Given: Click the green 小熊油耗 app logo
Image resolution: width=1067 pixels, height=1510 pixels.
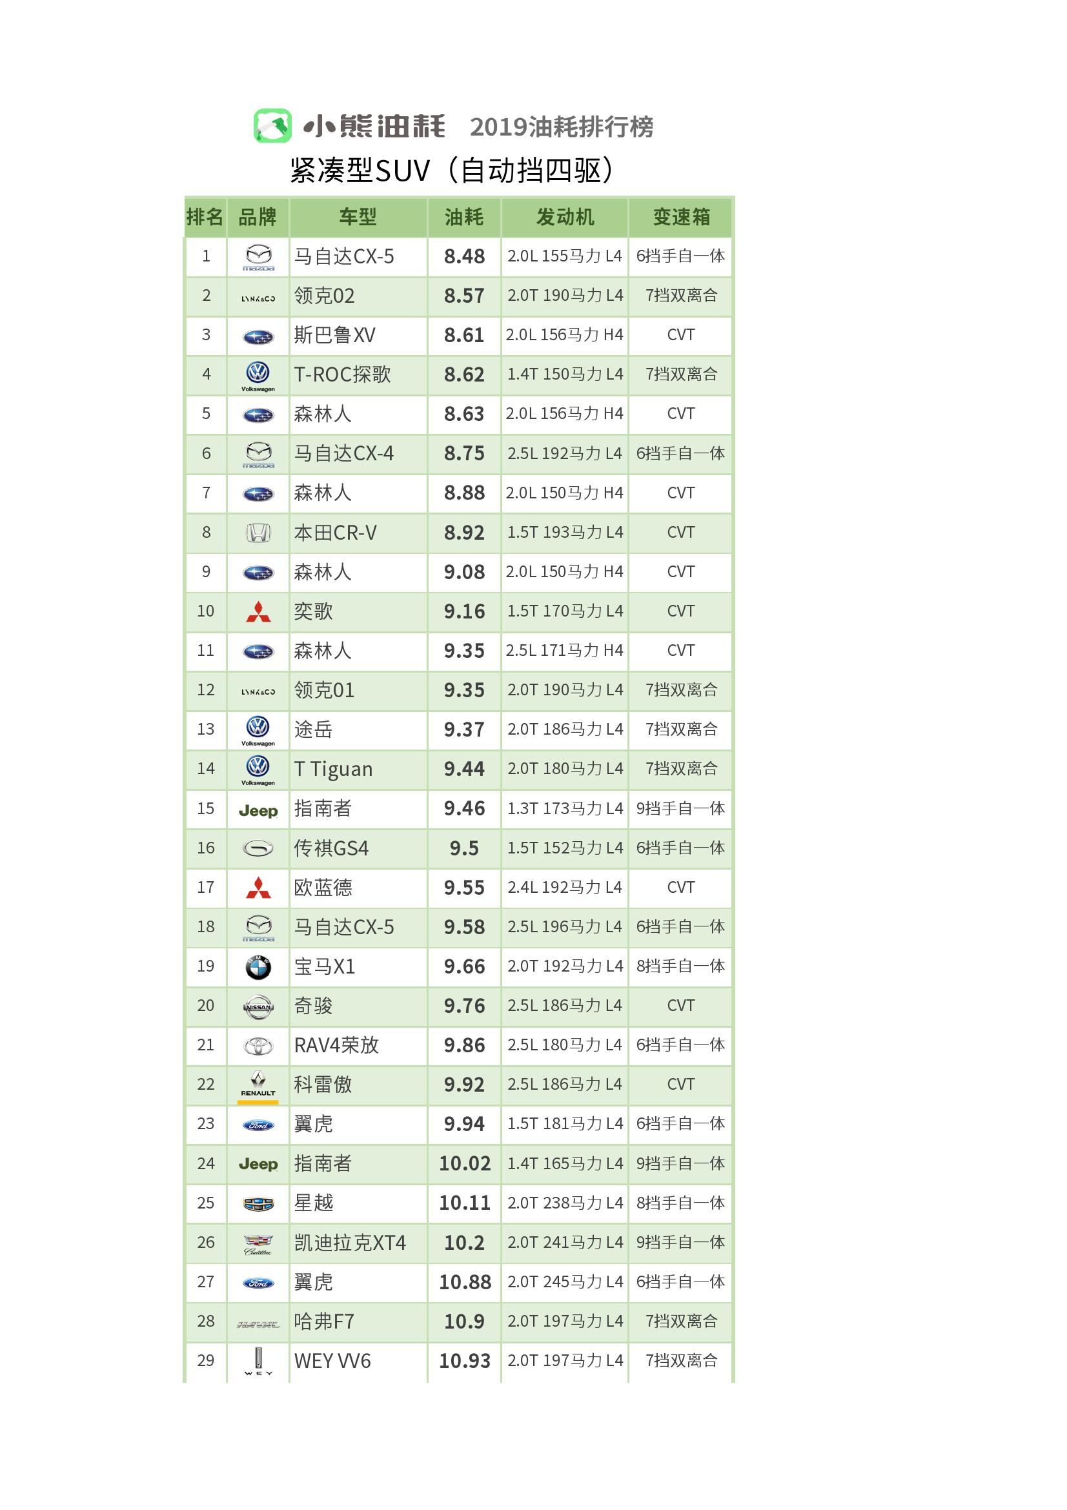Looking at the screenshot, I should (x=272, y=126).
